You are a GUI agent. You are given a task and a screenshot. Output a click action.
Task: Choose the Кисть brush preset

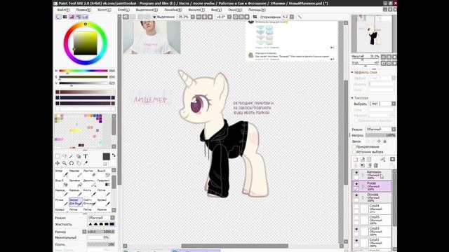click(90, 192)
